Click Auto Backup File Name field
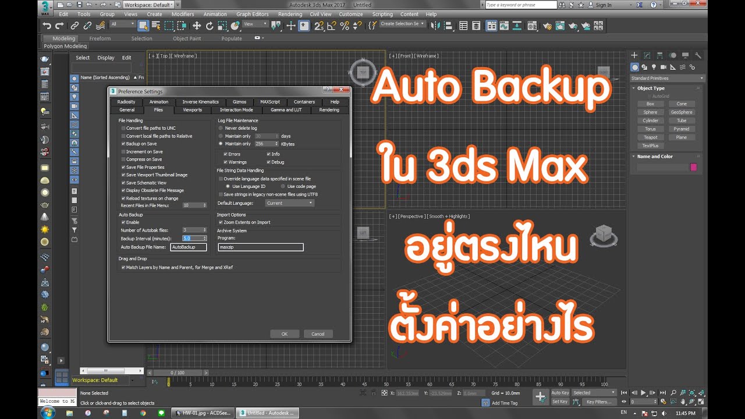The image size is (745, 419). click(x=189, y=247)
